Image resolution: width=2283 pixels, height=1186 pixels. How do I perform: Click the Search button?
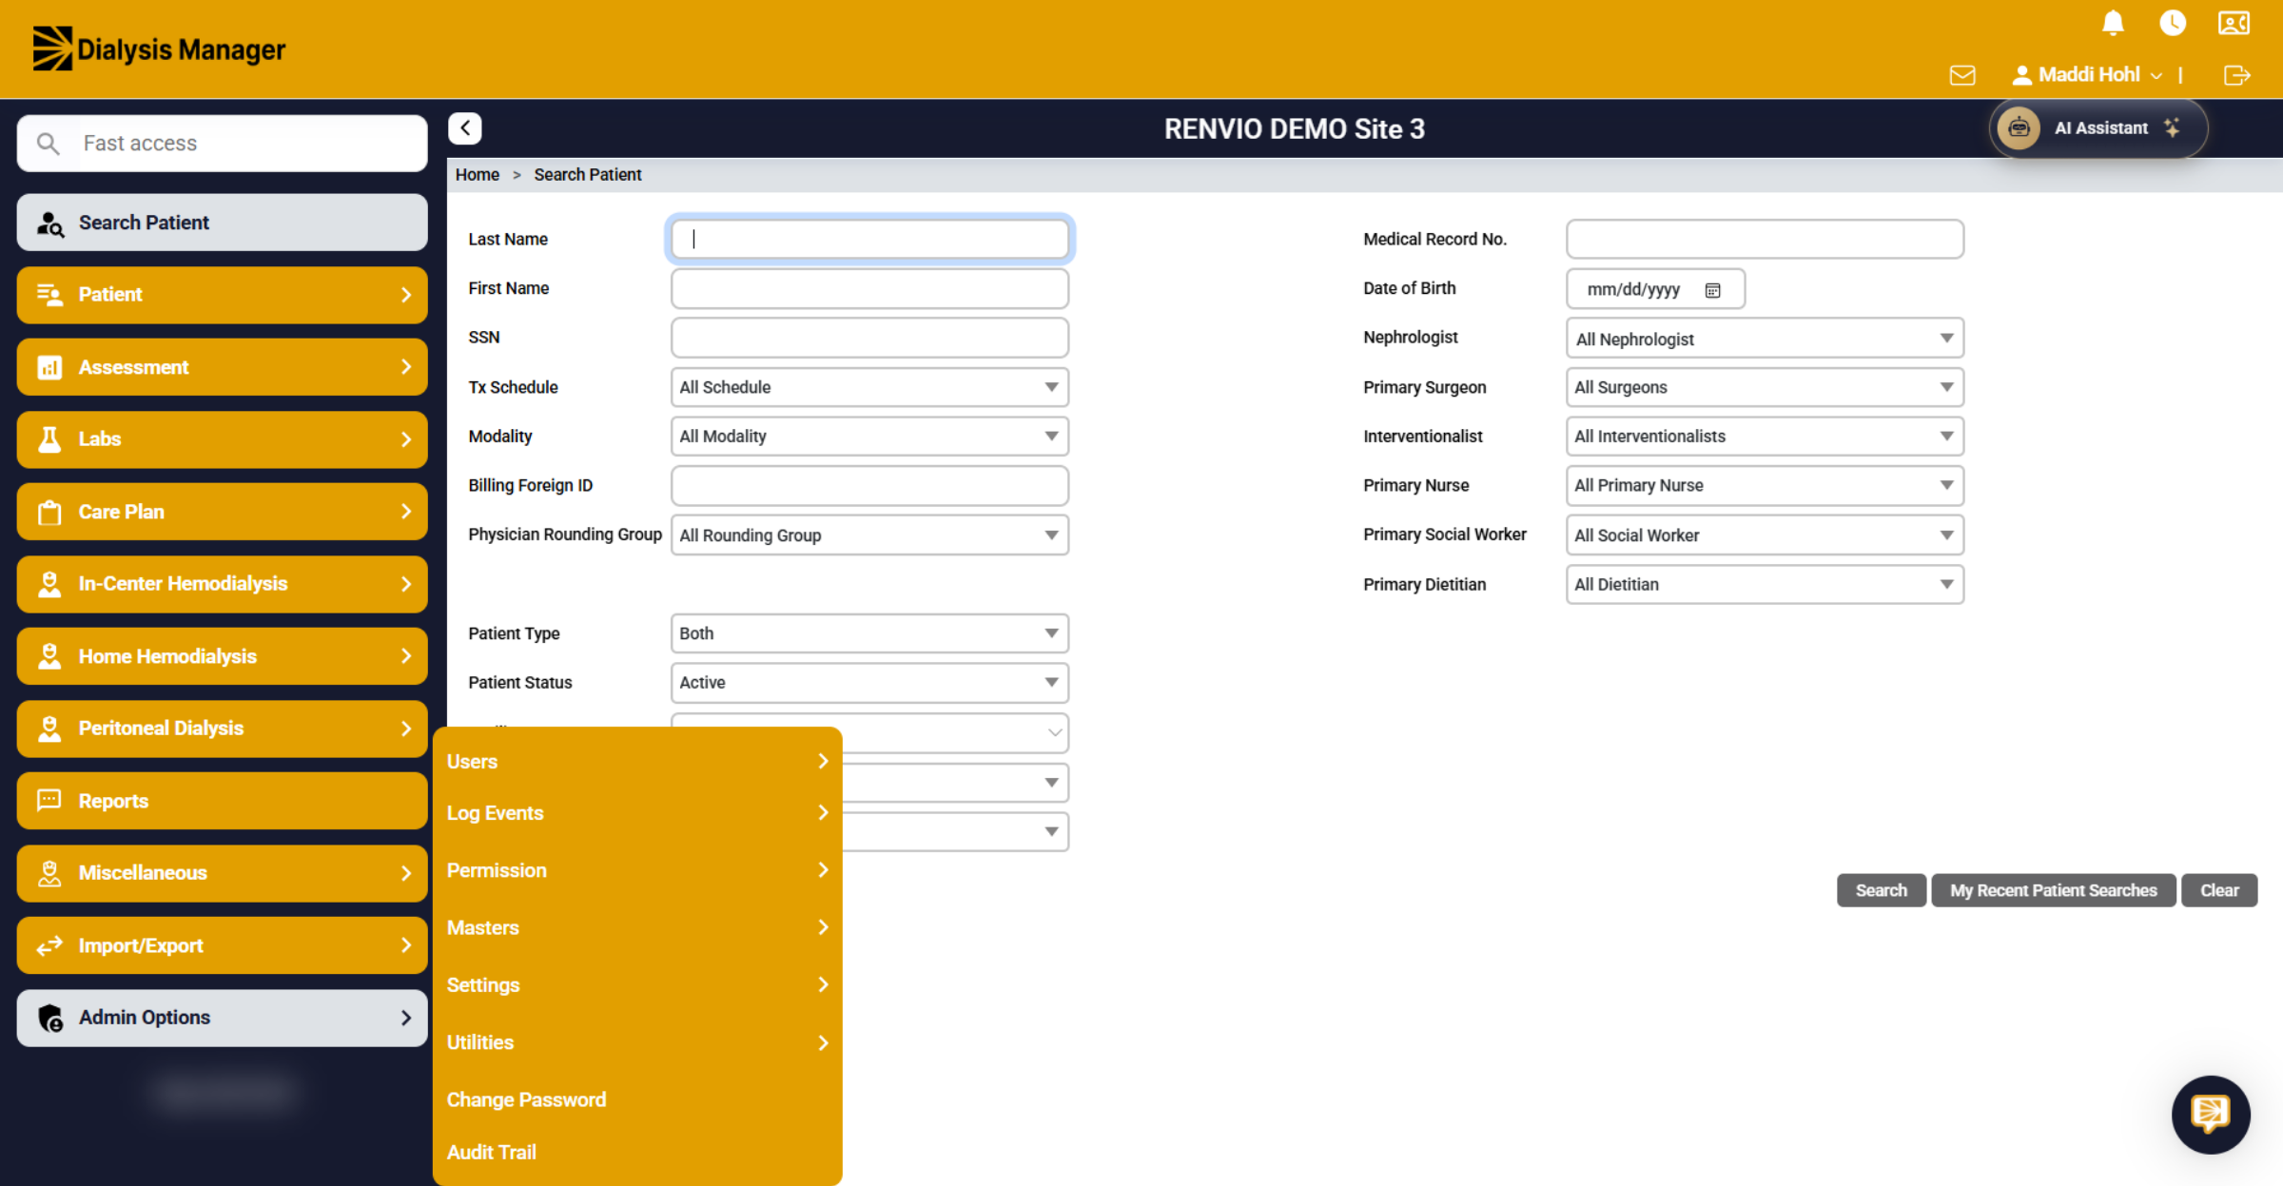[x=1881, y=890]
